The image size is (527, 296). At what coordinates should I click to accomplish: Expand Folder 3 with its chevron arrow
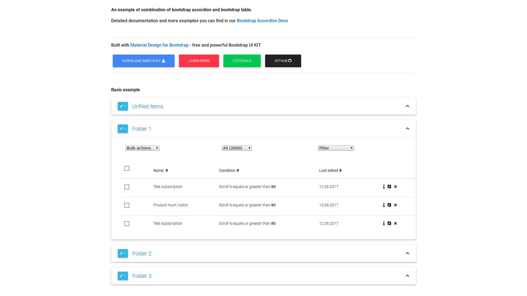[x=408, y=276]
